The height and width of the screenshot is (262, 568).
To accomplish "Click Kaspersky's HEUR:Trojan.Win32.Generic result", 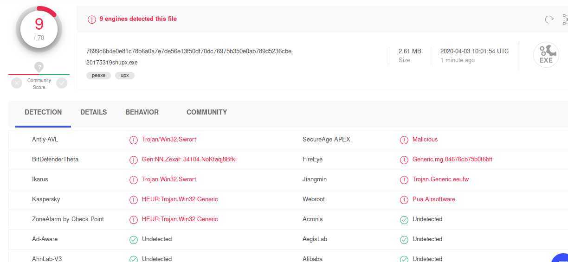I will (x=180, y=199).
